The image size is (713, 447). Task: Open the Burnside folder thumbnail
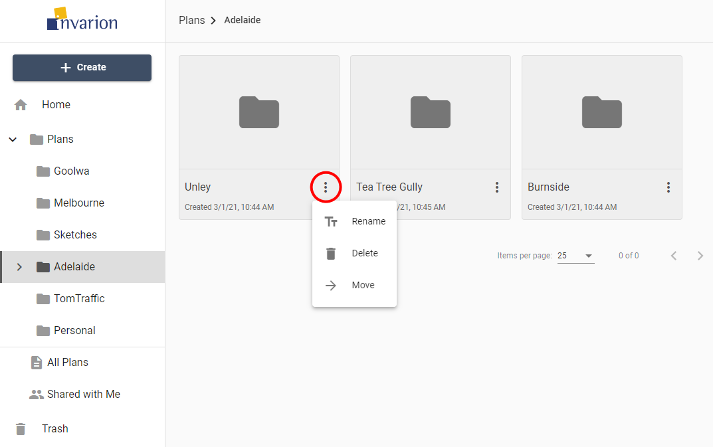point(602,112)
